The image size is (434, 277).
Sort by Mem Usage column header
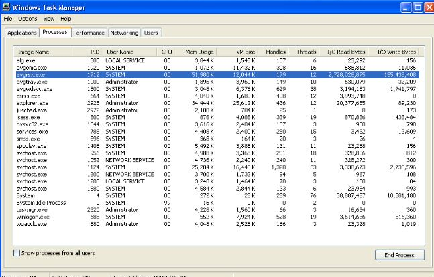196,52
